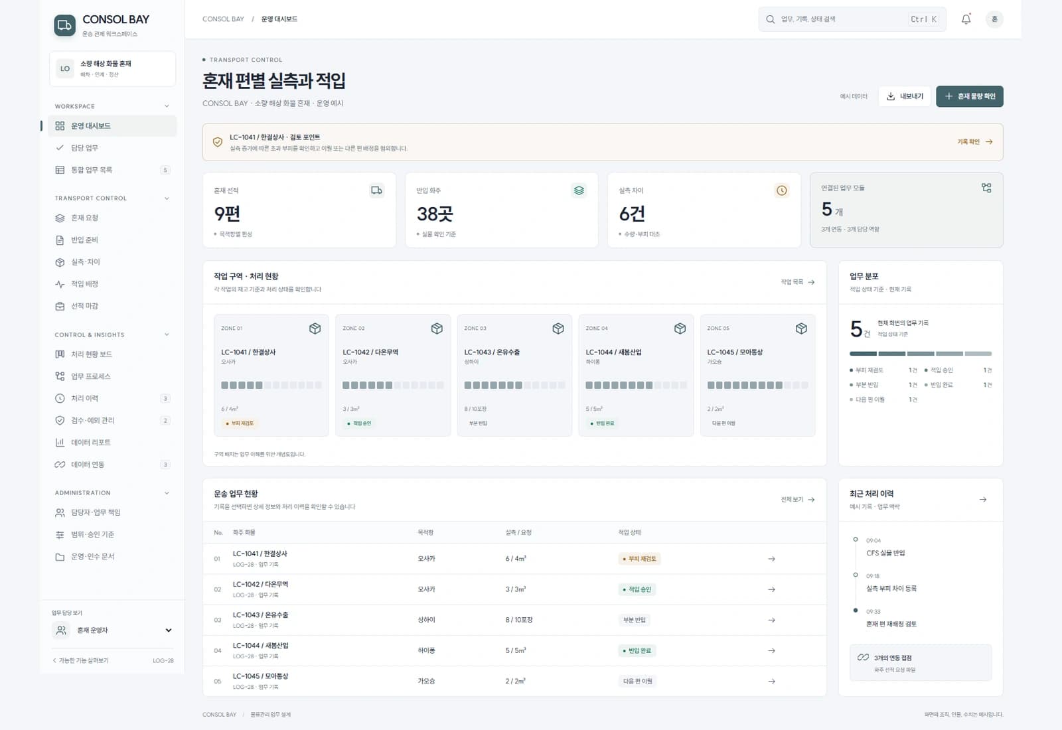Click the 혼재 물량 확인 button
Screen dimensions: 1062x730
pos(970,96)
